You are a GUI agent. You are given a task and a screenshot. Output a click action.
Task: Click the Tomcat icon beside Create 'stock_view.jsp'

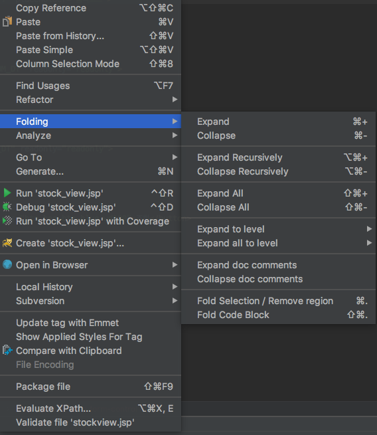click(7, 243)
